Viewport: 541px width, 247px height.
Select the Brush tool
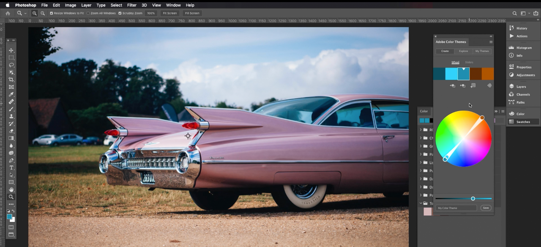(11, 109)
